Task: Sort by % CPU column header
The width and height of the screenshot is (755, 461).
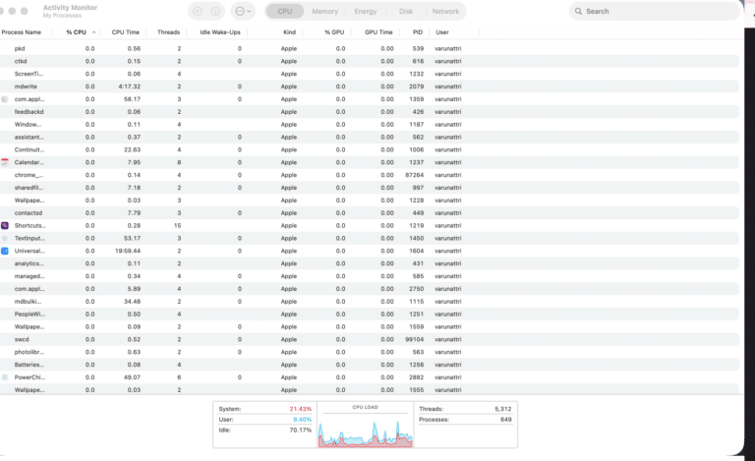Action: pyautogui.click(x=76, y=32)
